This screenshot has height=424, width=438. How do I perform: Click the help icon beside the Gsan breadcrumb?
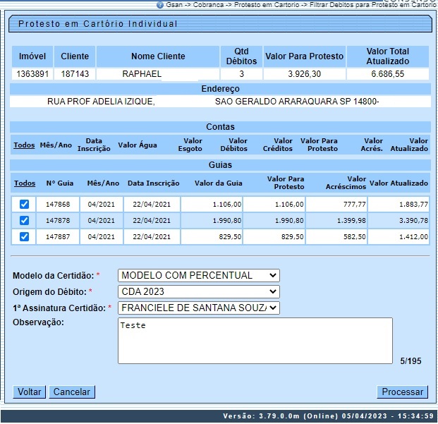160,4
